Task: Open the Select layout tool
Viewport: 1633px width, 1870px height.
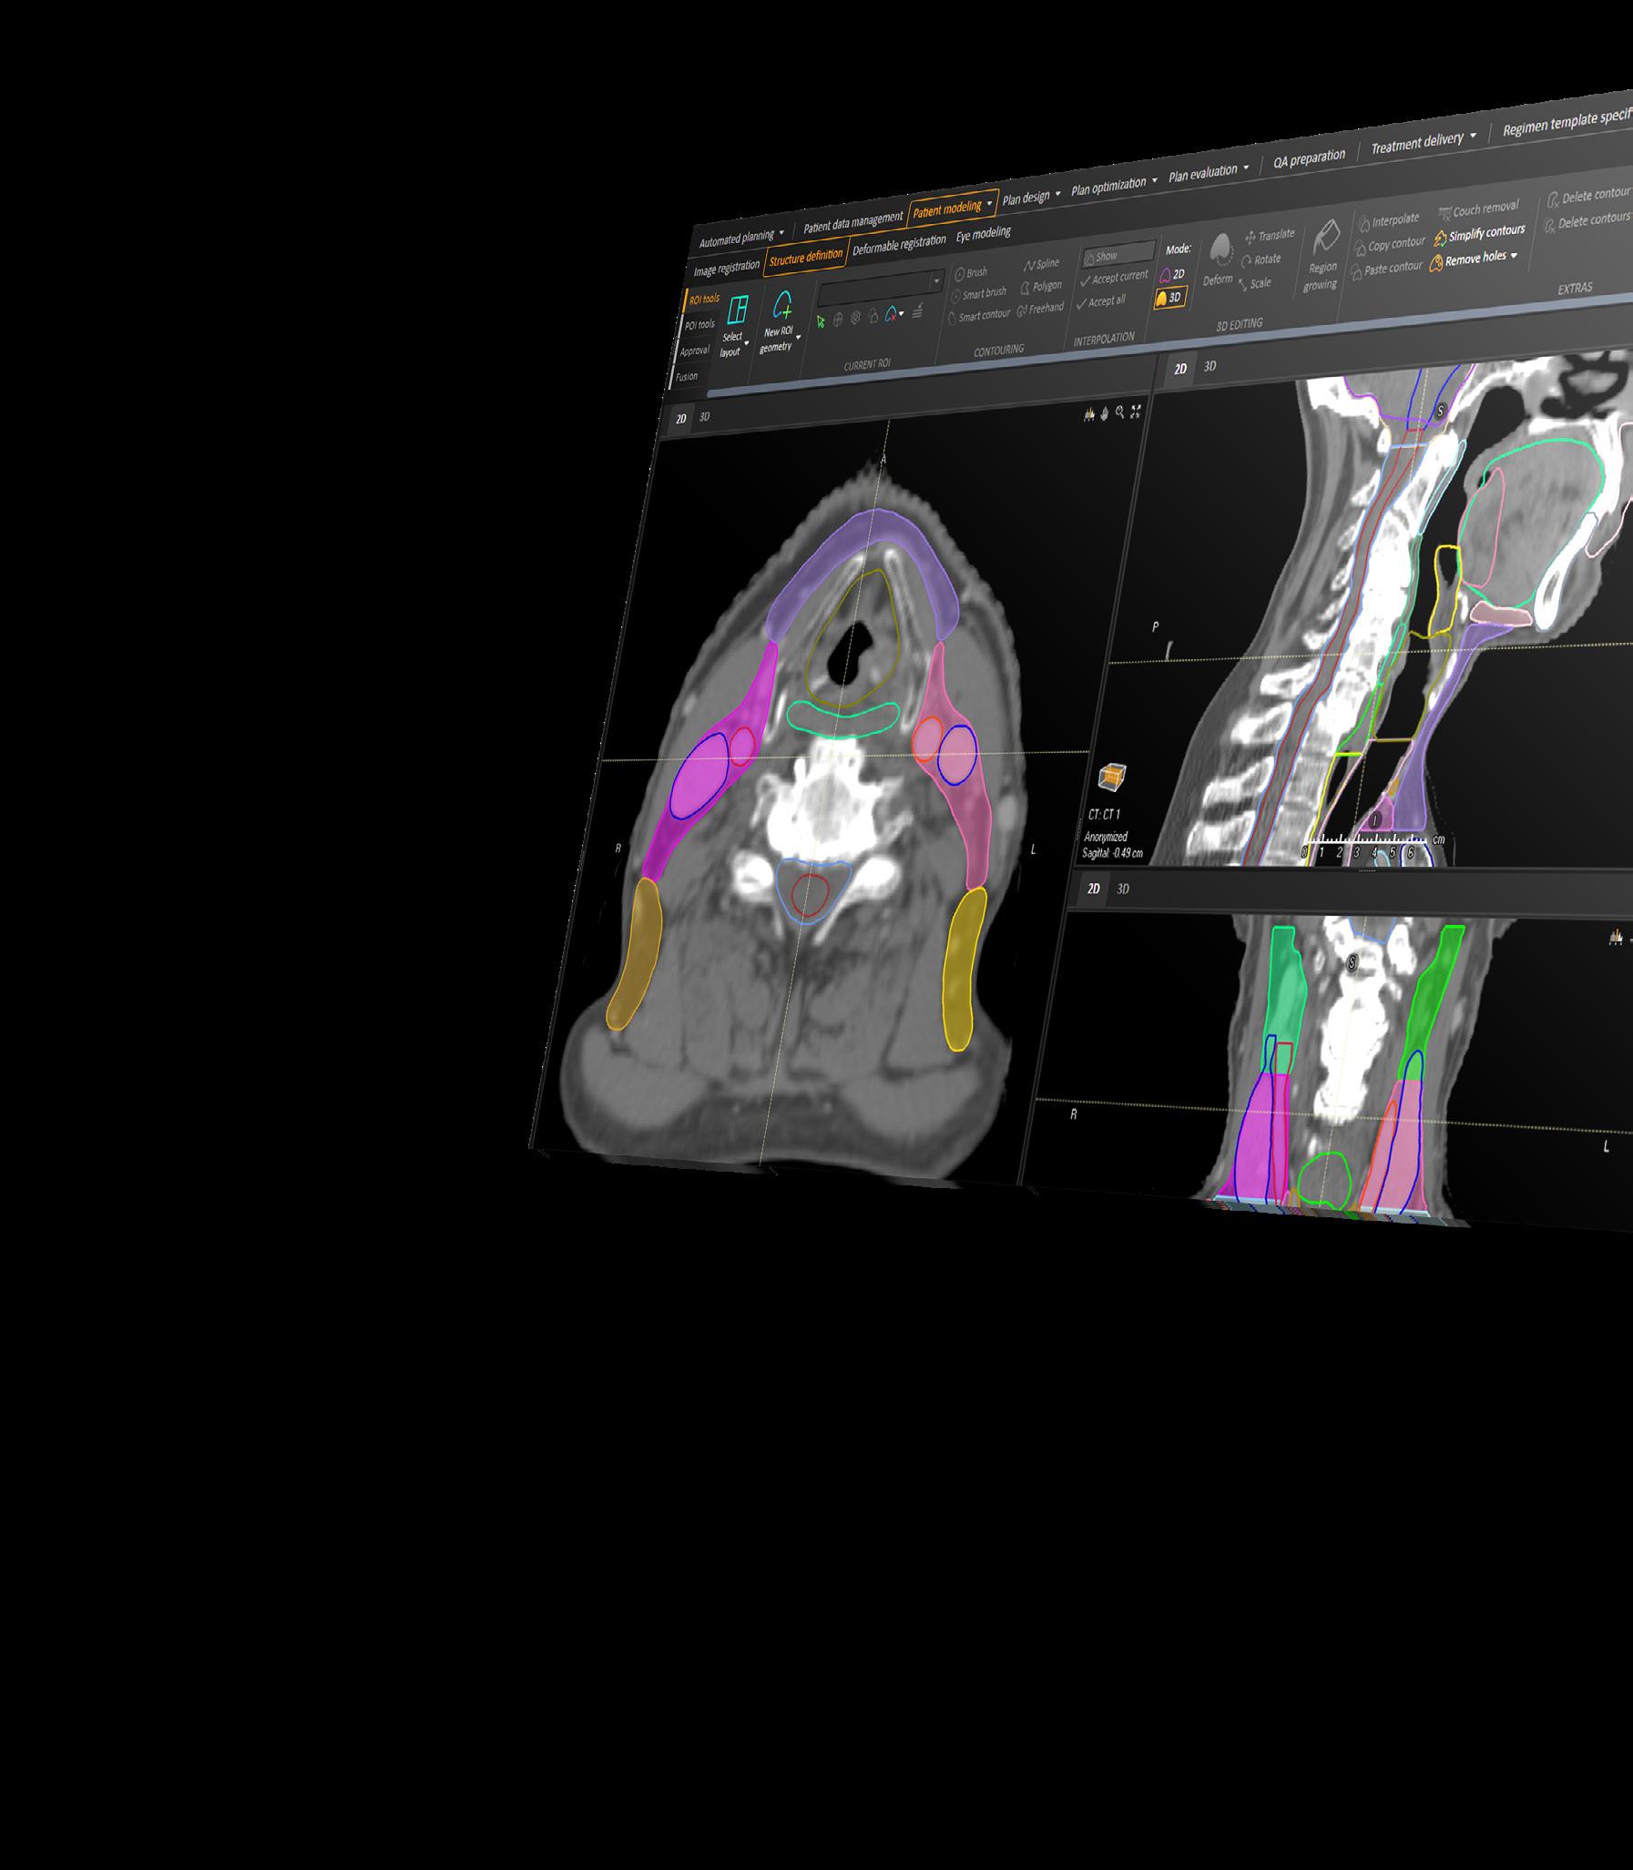Action: (x=734, y=325)
